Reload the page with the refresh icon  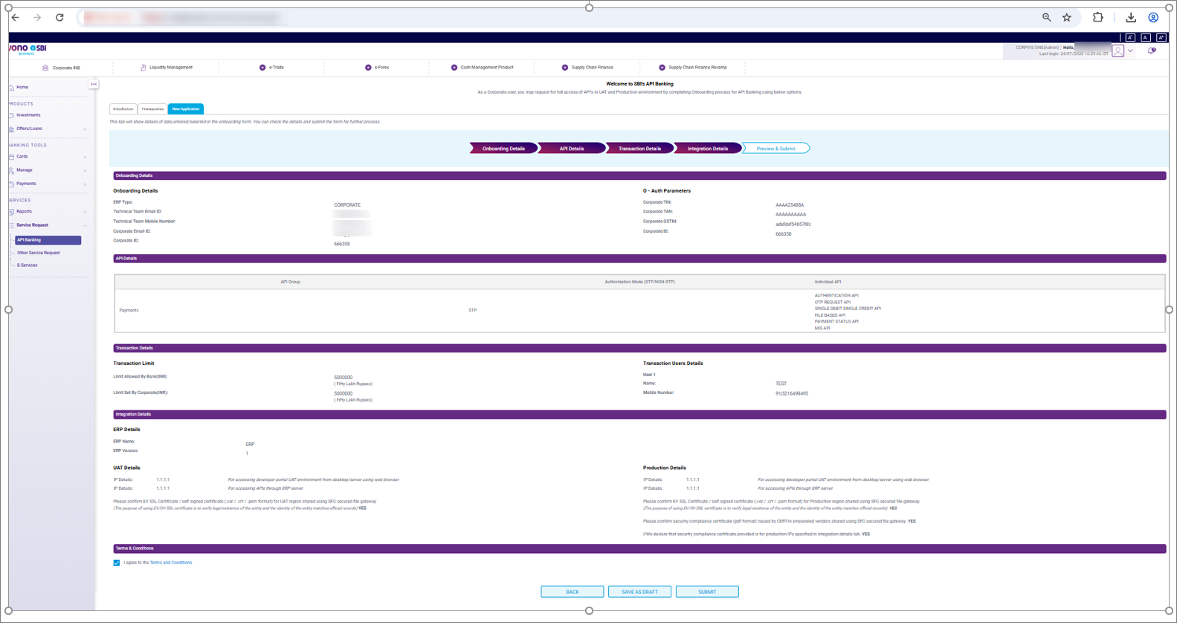59,17
